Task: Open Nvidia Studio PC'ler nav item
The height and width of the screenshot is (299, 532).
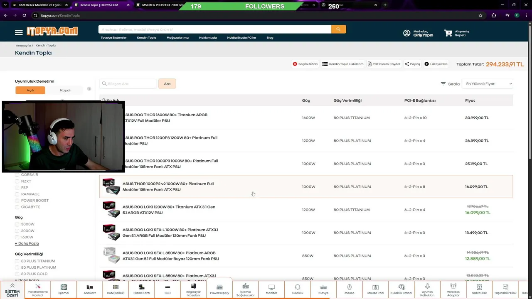Action: pos(241,38)
